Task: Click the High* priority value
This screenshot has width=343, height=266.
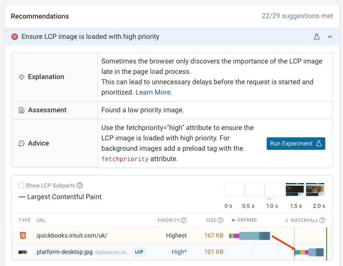Action: (x=179, y=252)
